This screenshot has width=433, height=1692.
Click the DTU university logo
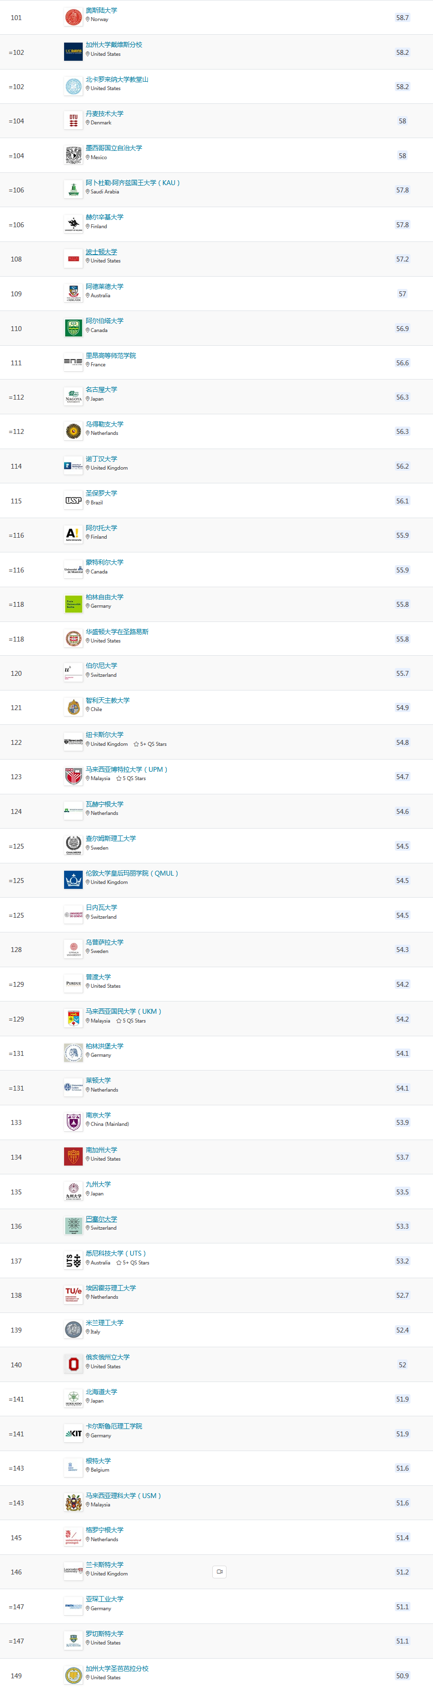point(73,121)
